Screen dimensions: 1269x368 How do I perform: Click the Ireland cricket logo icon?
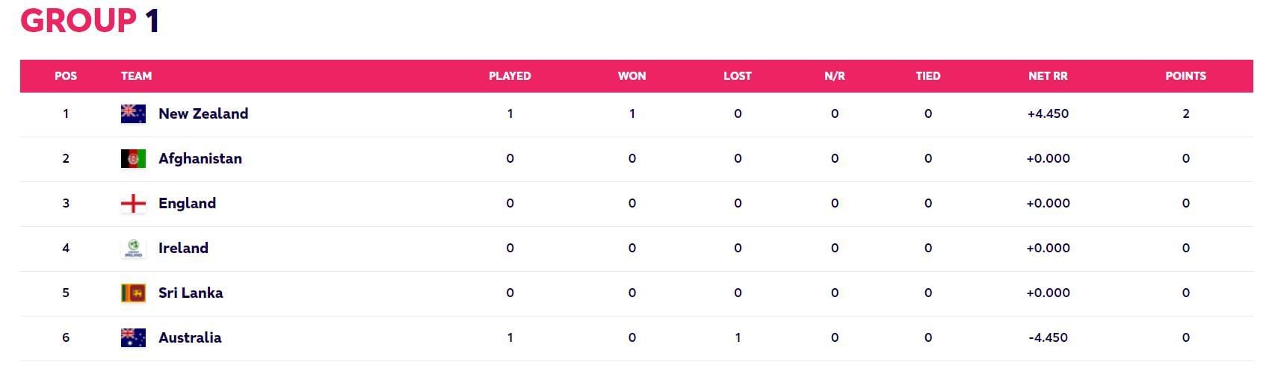pos(133,248)
